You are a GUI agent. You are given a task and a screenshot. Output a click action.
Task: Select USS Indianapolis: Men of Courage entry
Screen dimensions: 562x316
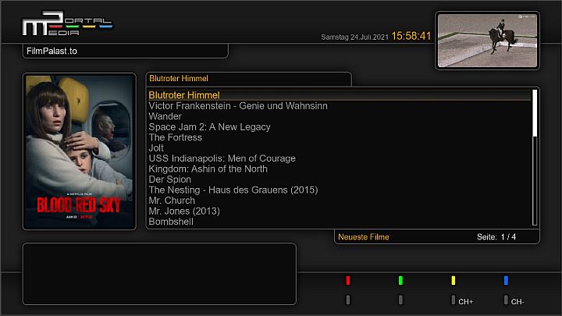(222, 158)
